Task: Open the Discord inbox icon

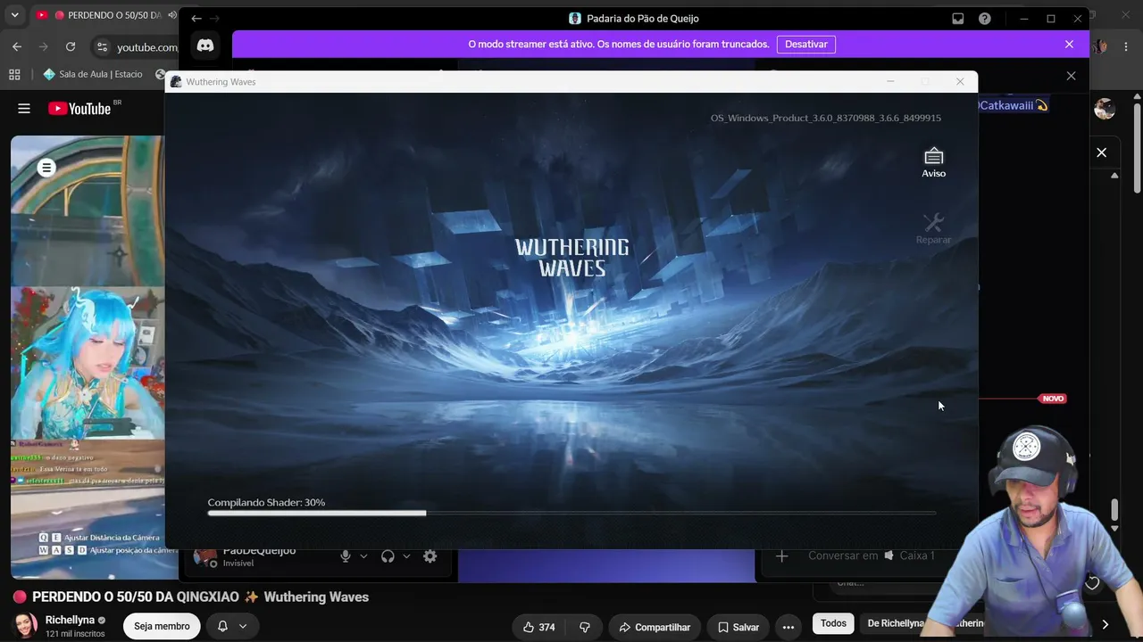Action: 958,19
